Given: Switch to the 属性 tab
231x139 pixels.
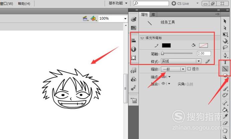Looking at the screenshot, I should click(x=144, y=15).
